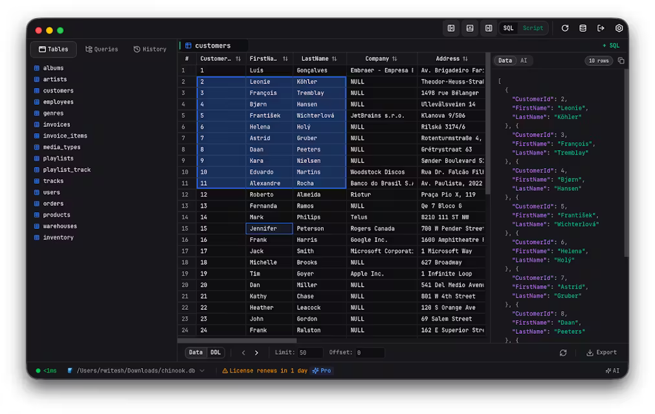Open settings gear icon
655x414 pixels.
click(619, 28)
